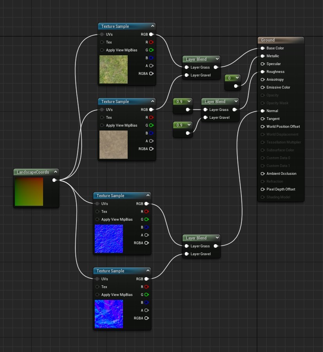Click the Ambient Occlusion input pin on Ground
This screenshot has width=323, height=352.
tap(262, 174)
